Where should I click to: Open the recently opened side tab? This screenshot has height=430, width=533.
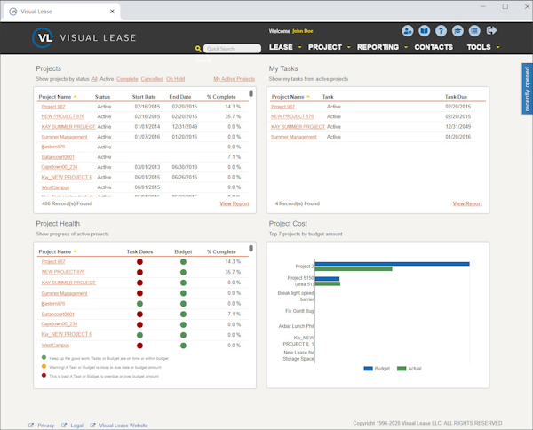[527, 89]
